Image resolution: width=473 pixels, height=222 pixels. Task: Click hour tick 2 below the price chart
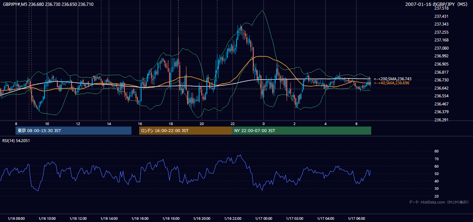[x=294, y=123]
